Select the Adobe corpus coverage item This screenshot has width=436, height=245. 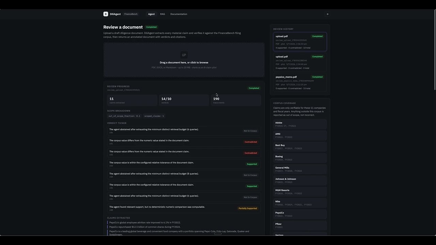[x=300, y=124]
